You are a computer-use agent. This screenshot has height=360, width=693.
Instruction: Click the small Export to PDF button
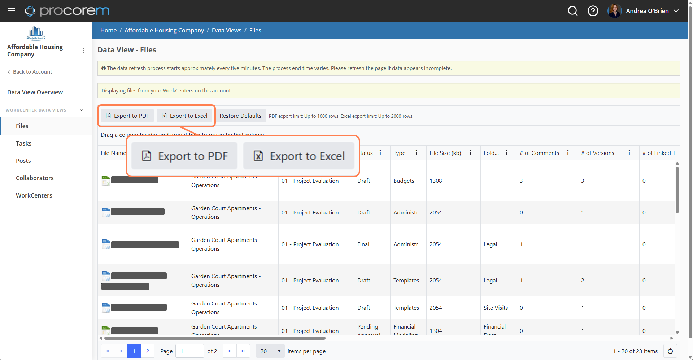tap(127, 116)
